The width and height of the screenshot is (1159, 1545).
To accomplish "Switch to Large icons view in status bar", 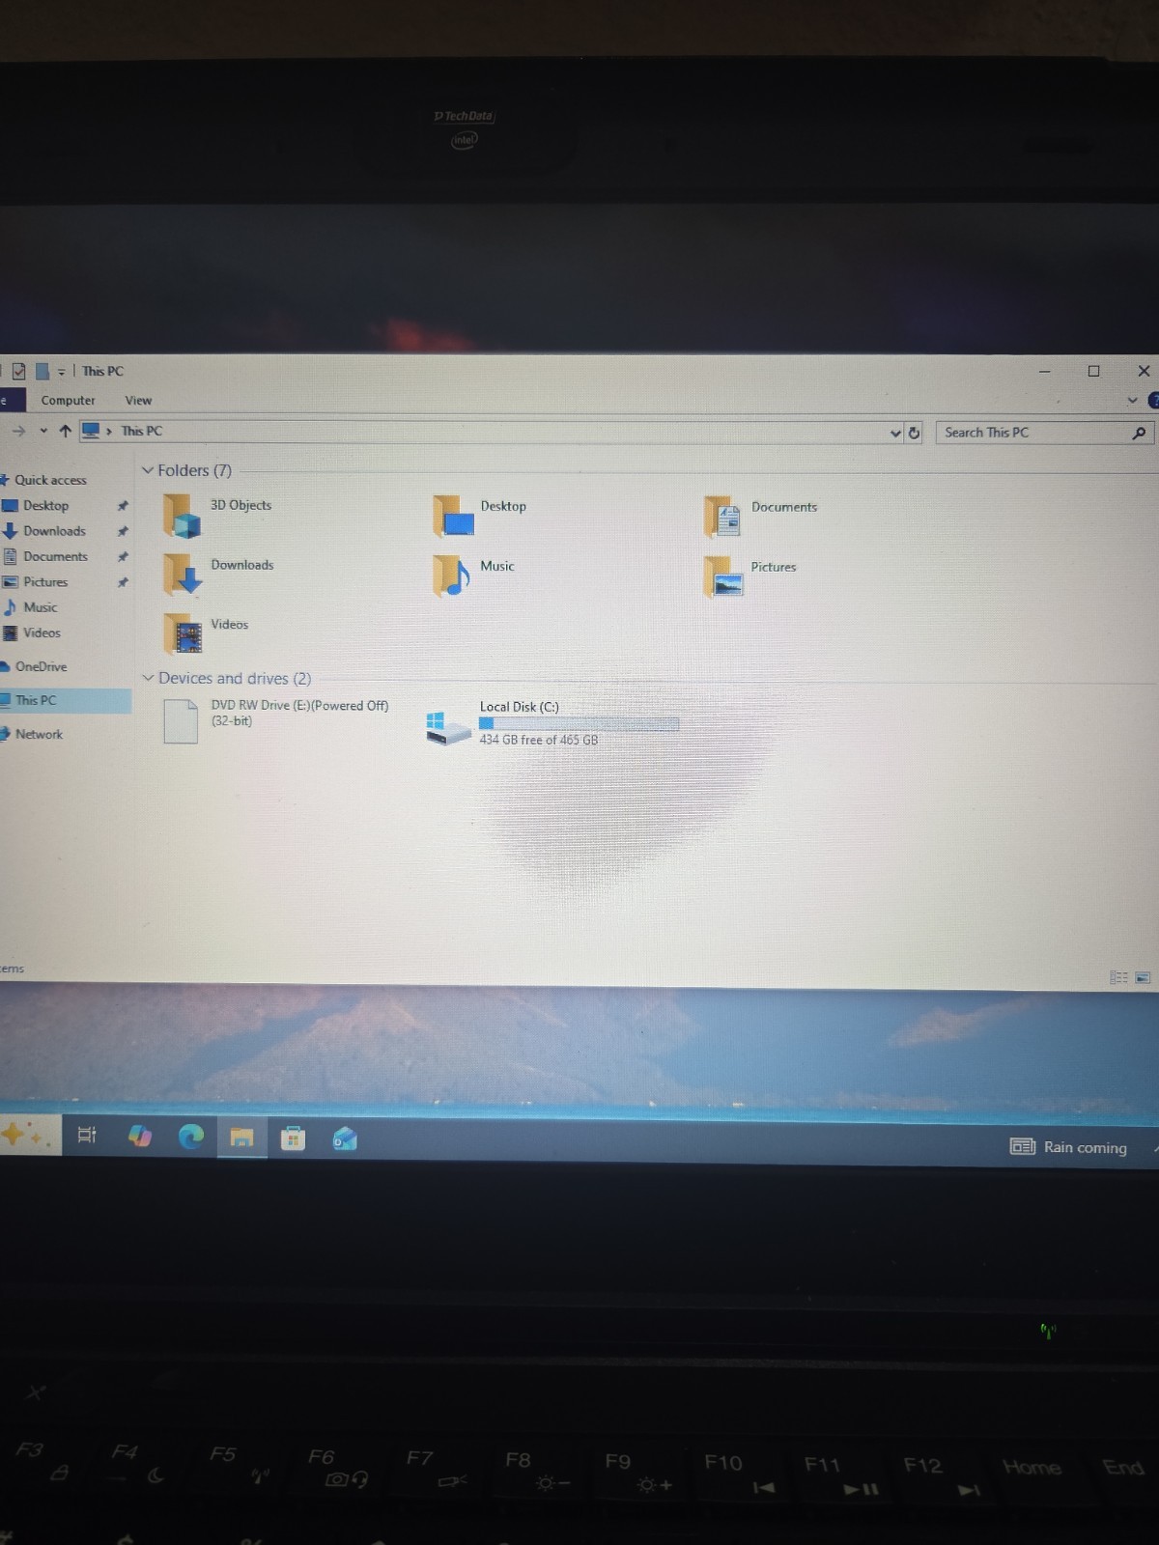I will tap(1143, 978).
